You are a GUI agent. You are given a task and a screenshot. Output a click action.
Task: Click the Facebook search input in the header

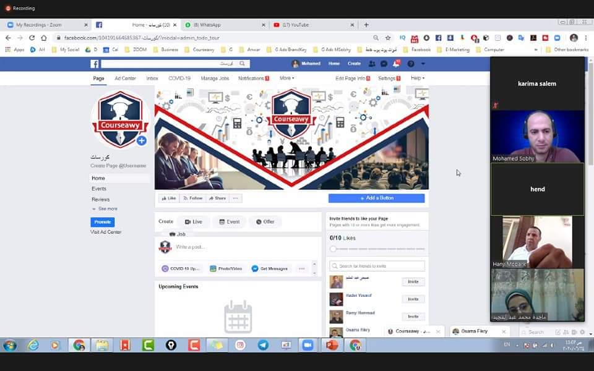pyautogui.click(x=171, y=64)
